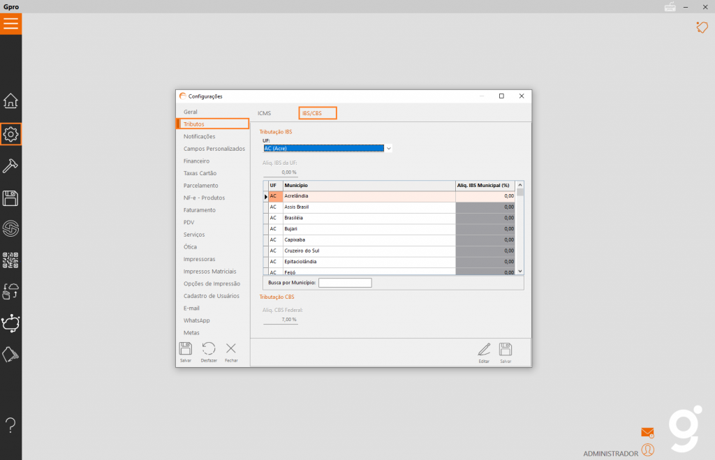This screenshot has height=460, width=715.
Task: Open the Financeiro settings section
Action: 196,161
